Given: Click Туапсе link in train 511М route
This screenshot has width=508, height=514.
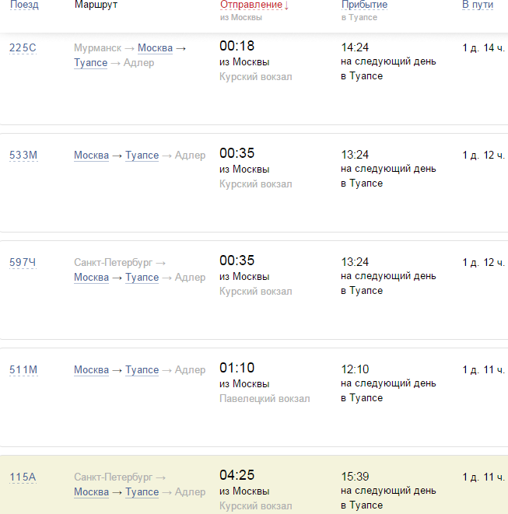Looking at the screenshot, I should click(x=142, y=370).
